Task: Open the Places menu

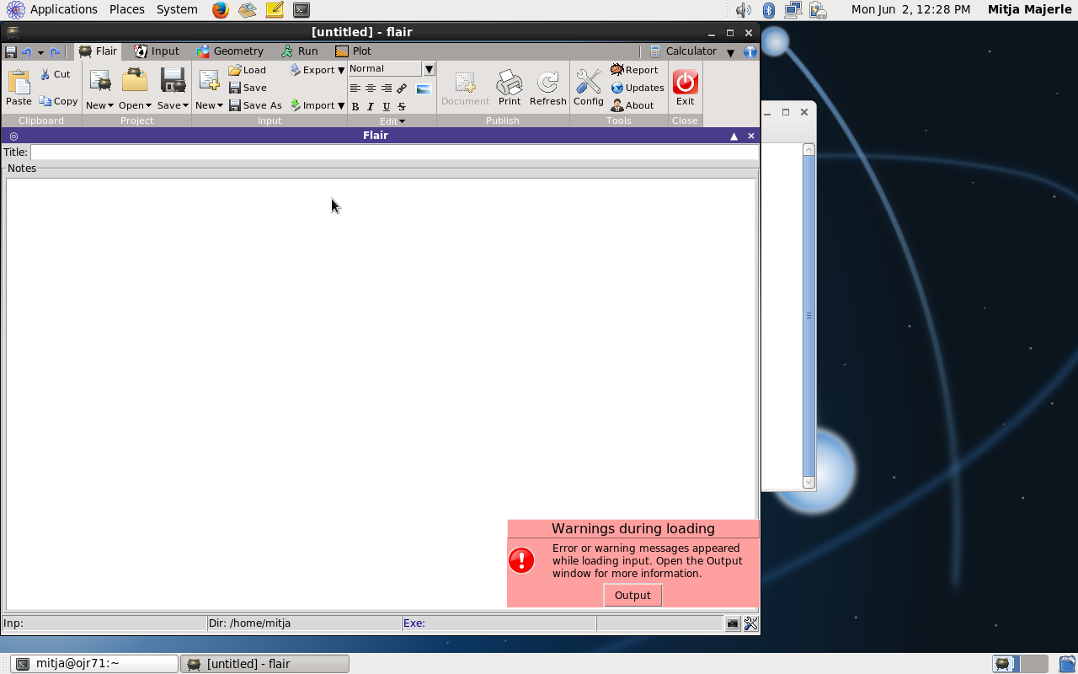Action: point(126,9)
